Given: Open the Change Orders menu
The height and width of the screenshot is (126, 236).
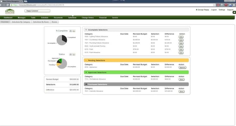Looking at the screenshot, I should coord(88,18).
